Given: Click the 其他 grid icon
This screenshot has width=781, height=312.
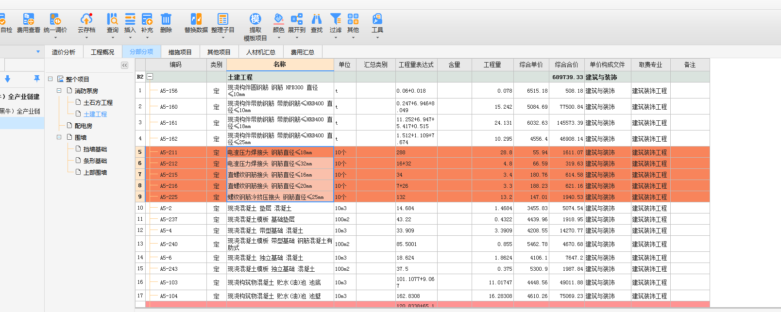Looking at the screenshot, I should tap(353, 19).
